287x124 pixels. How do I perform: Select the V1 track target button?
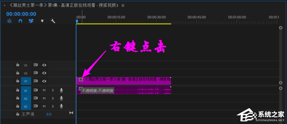tap(26, 81)
